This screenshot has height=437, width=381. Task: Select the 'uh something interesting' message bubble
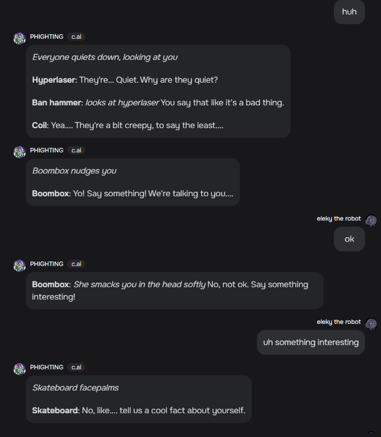310,342
